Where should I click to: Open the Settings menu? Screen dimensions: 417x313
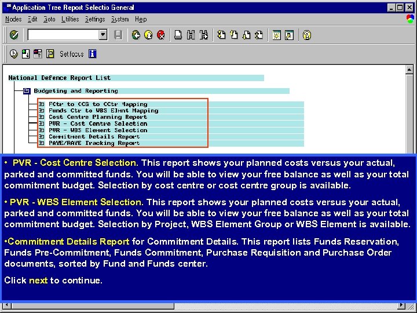click(95, 19)
